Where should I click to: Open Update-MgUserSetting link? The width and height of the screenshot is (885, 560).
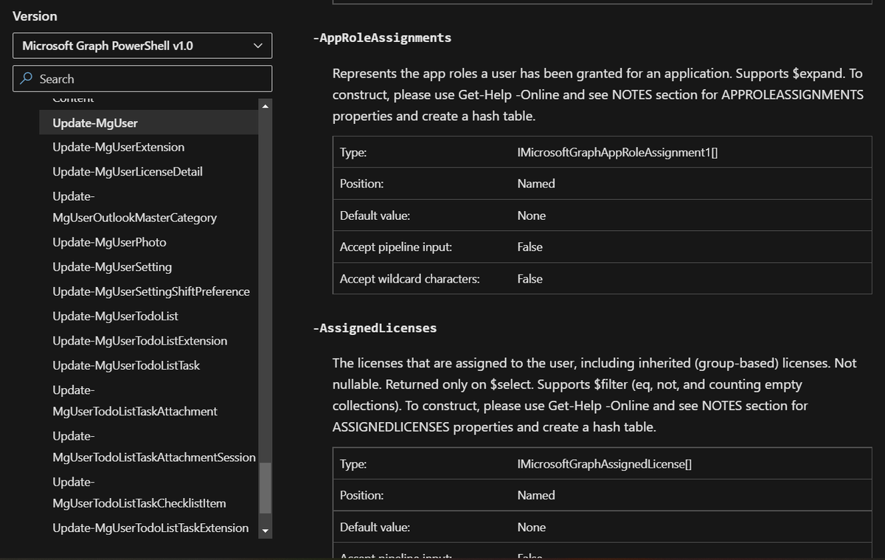(112, 266)
